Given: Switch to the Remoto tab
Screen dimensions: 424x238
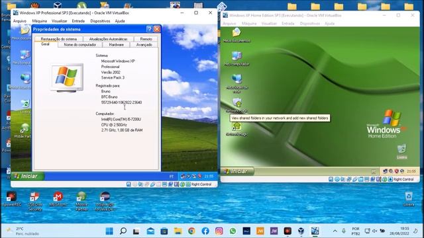Looking at the screenshot, I should (146, 39).
